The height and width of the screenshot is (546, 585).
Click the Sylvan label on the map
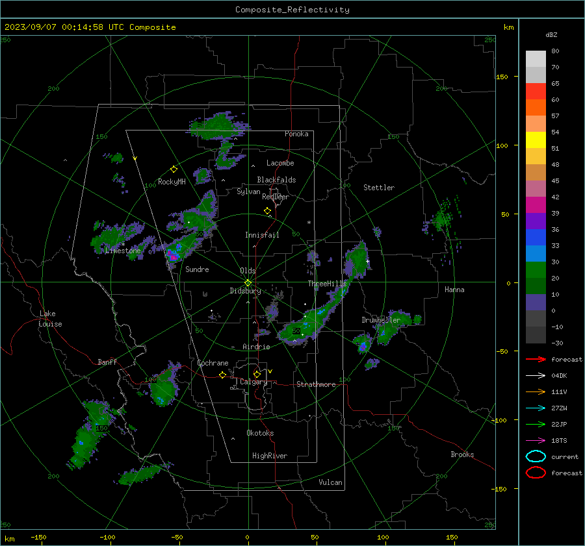point(248,192)
